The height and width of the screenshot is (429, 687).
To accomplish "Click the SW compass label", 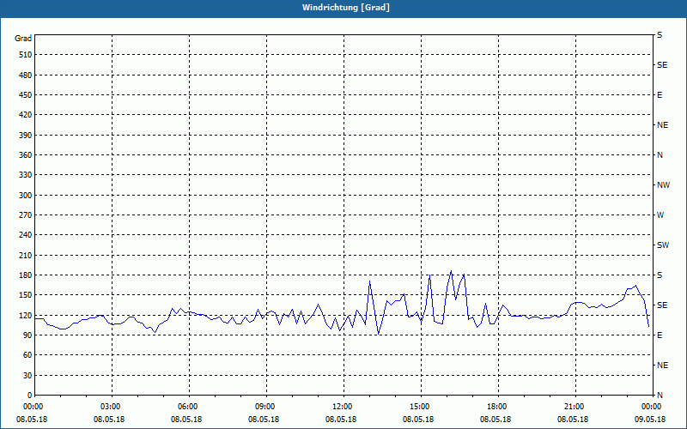I will [663, 245].
